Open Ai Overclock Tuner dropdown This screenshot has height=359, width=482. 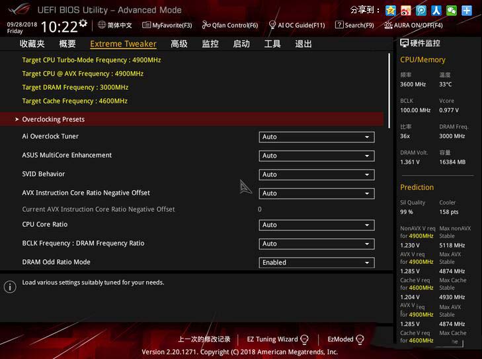(x=317, y=137)
